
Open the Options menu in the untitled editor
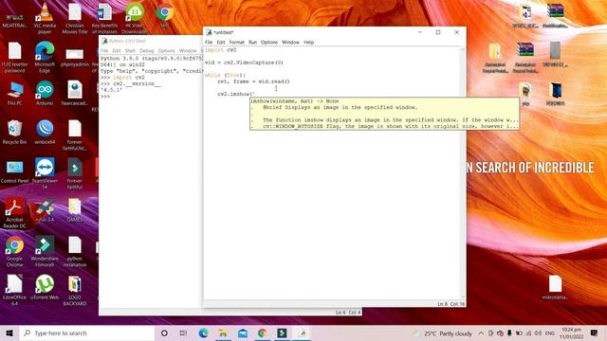pyautogui.click(x=269, y=42)
